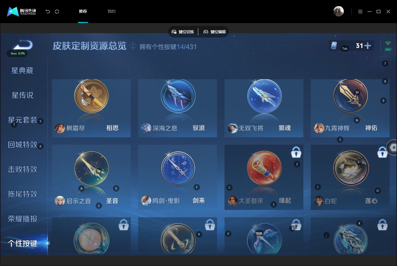Screen dimensions: 397x266
Task: Click the Tab key marker near 31
Action: (x=345, y=48)
